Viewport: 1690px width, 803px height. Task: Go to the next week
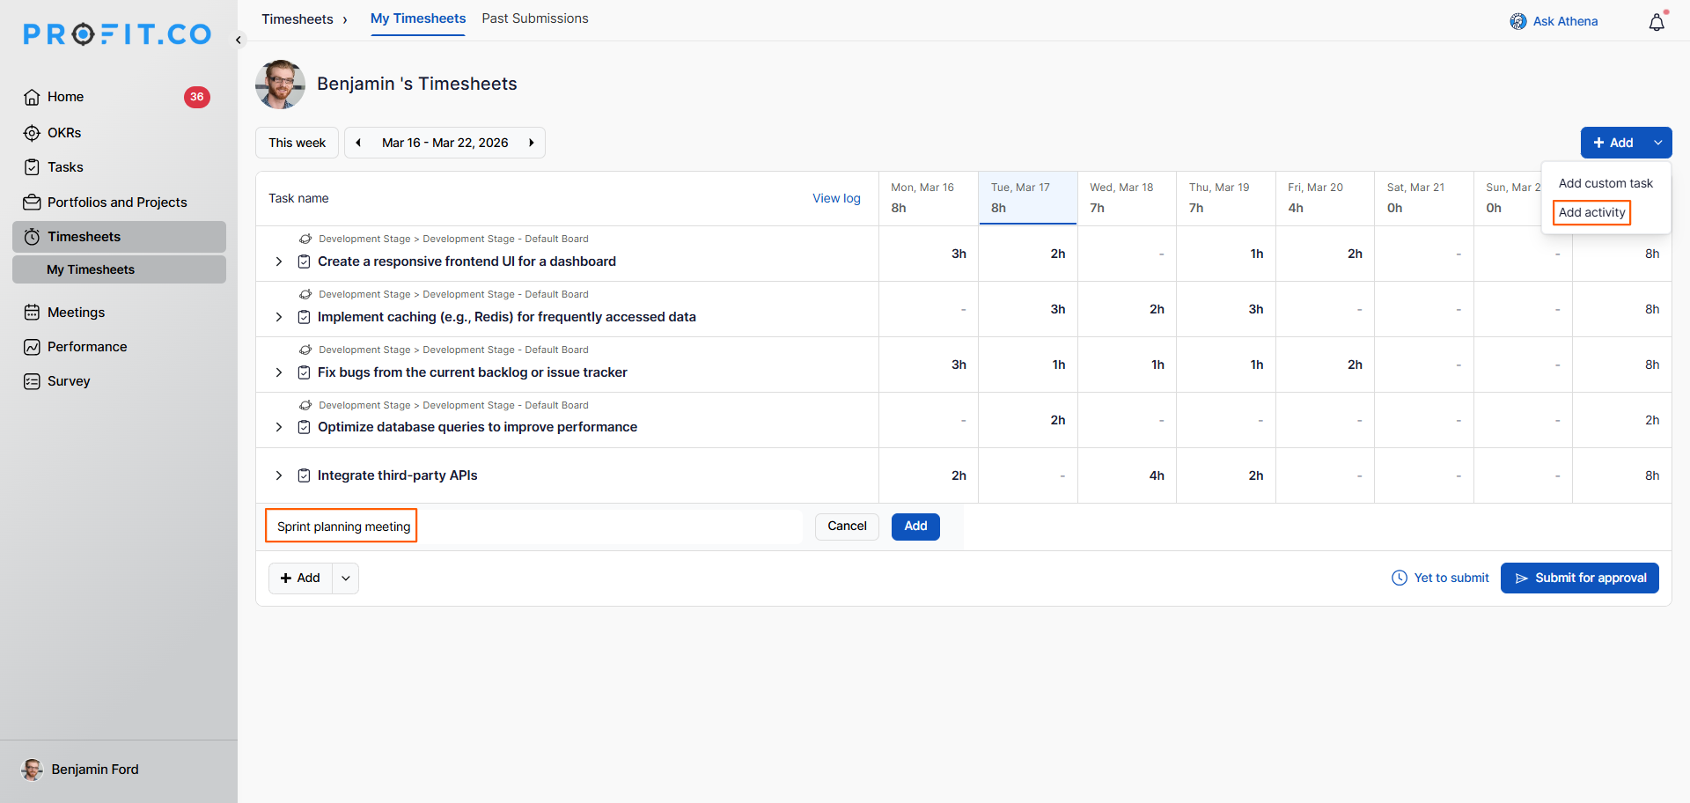coord(531,143)
